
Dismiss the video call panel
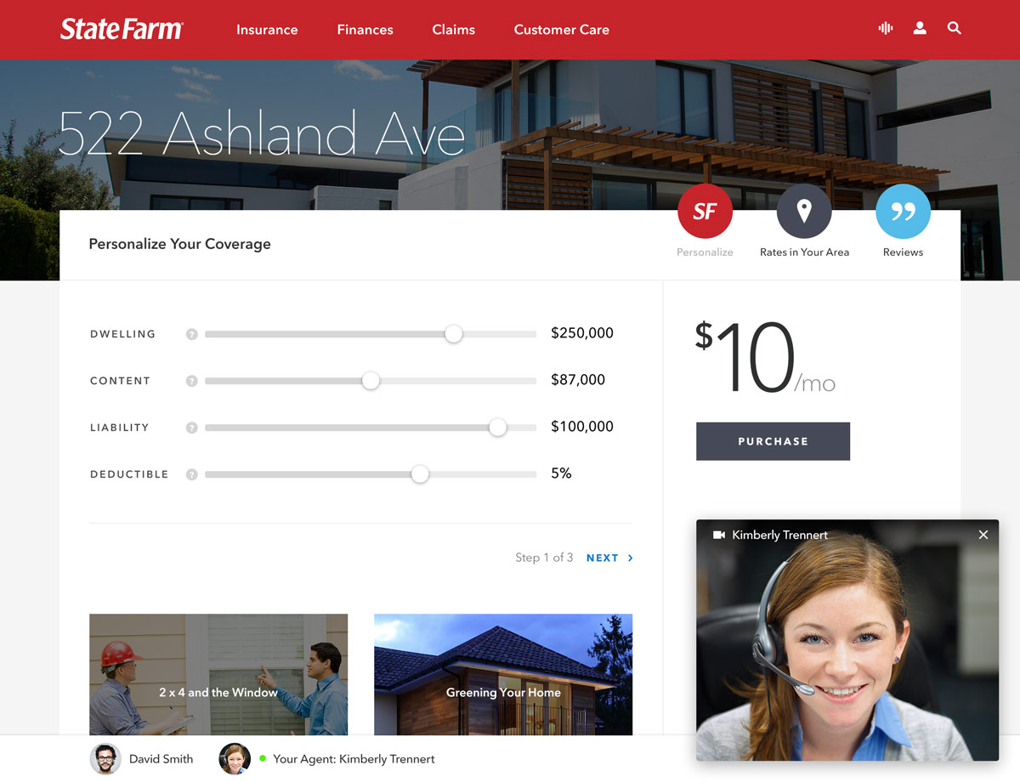pyautogui.click(x=983, y=535)
